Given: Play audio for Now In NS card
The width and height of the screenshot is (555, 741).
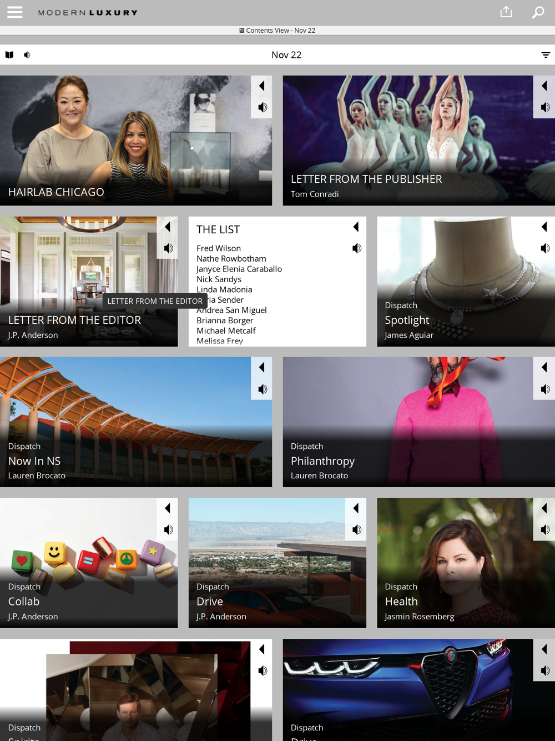Looking at the screenshot, I should click(263, 389).
